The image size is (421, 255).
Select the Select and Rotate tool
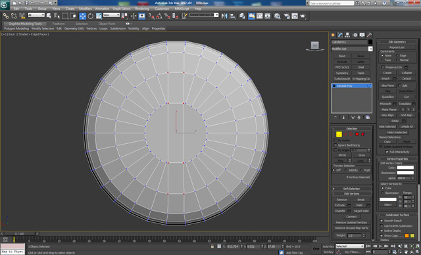[91, 16]
